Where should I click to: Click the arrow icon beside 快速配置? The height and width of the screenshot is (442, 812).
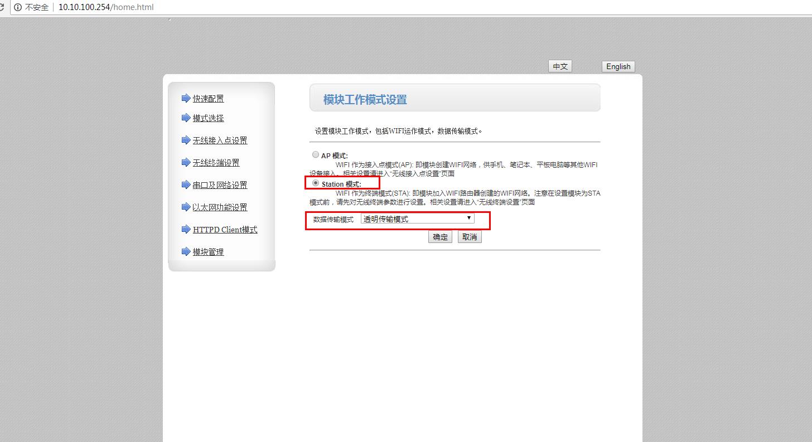pyautogui.click(x=186, y=99)
